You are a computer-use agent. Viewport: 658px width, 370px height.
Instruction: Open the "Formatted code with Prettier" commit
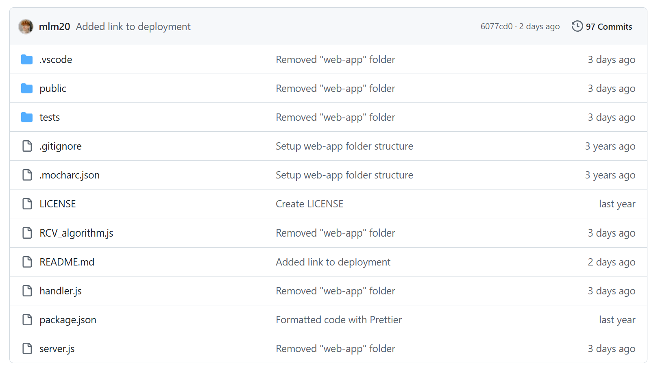coord(338,320)
